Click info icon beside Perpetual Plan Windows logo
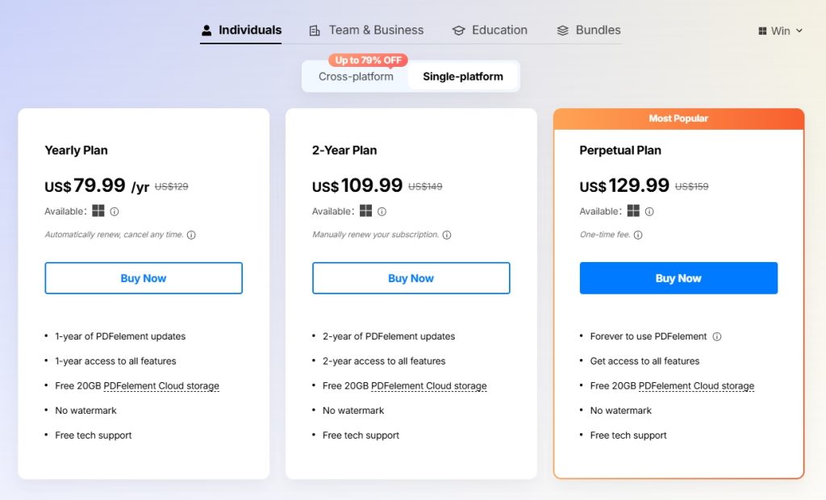 coord(649,211)
